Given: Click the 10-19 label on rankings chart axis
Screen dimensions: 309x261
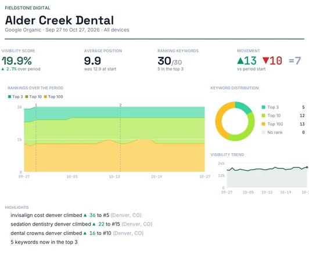Looking at the screenshot, I should [x=156, y=177].
